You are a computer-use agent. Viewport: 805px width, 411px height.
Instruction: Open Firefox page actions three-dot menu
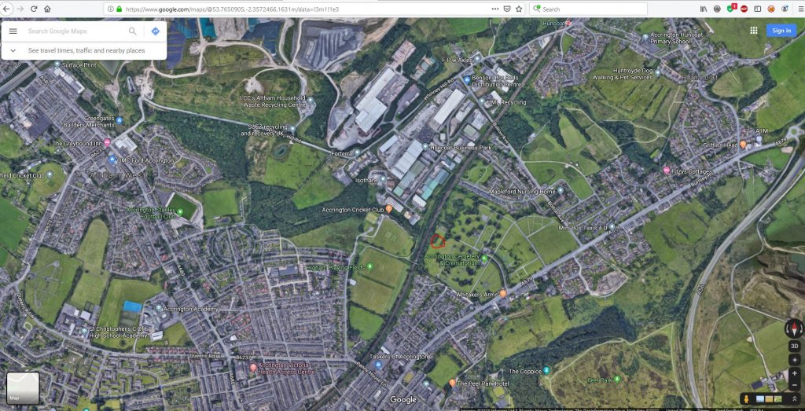[493, 9]
